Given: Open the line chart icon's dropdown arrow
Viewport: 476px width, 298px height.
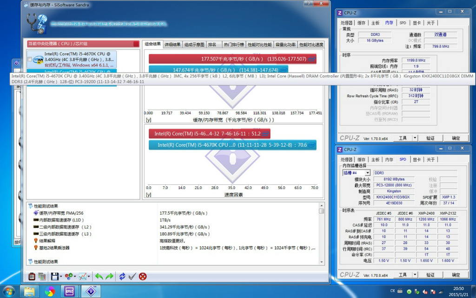Looking at the screenshot, I should (89, 277).
